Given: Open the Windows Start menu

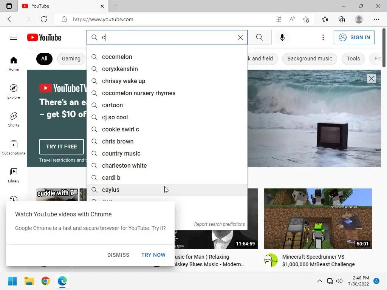Looking at the screenshot, I should (x=12, y=281).
